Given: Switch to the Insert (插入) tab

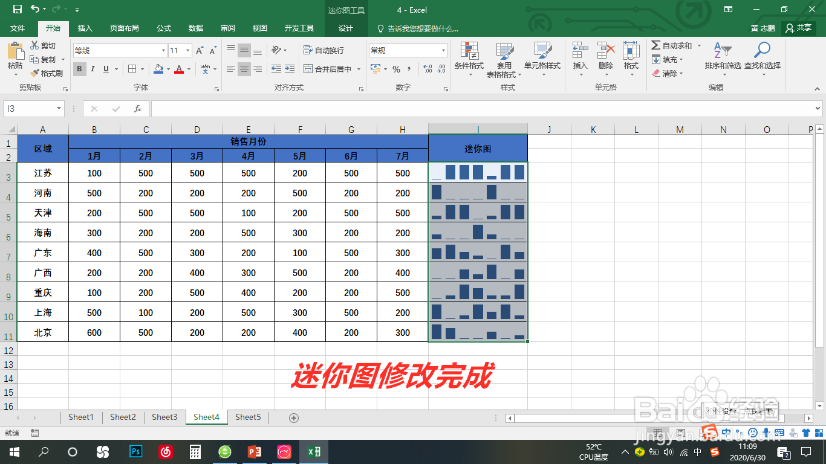Looking at the screenshot, I should click(85, 28).
